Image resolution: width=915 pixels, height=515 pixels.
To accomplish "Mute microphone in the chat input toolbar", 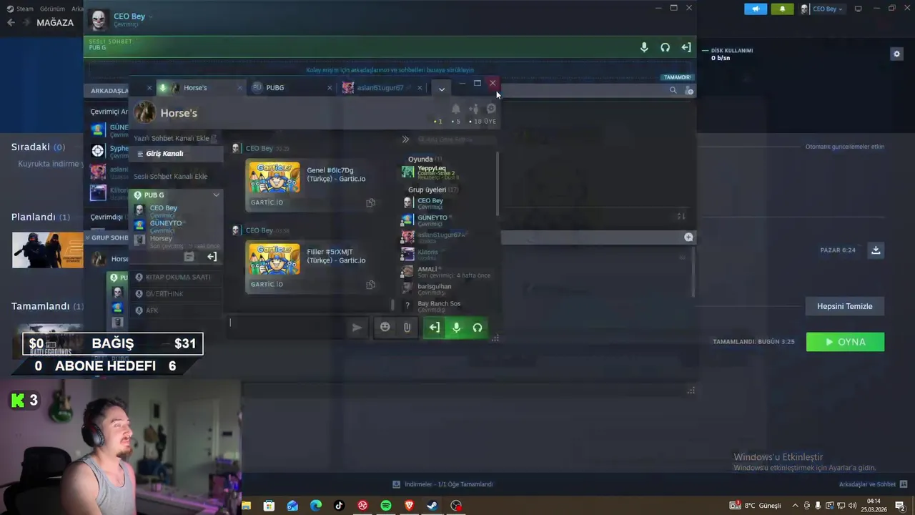I will tap(456, 328).
